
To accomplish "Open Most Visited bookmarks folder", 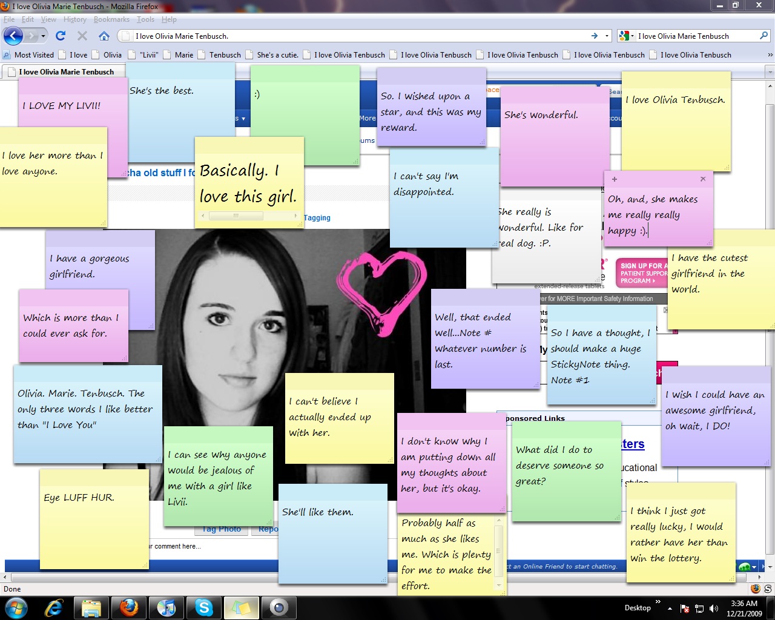I will click(x=28, y=54).
